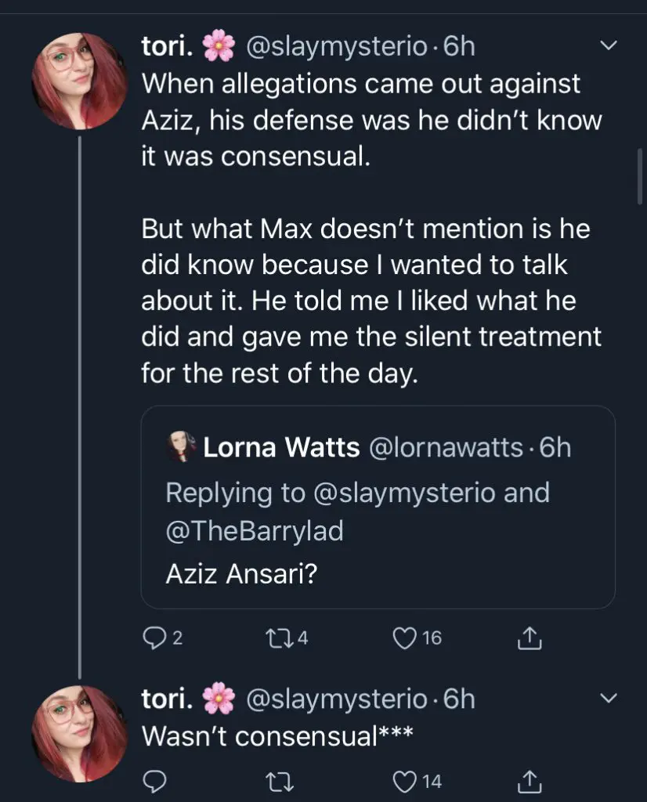Screen dimensions: 647x802
Task: Open the second tweet's dropdown chevron menu
Action: click(x=607, y=698)
